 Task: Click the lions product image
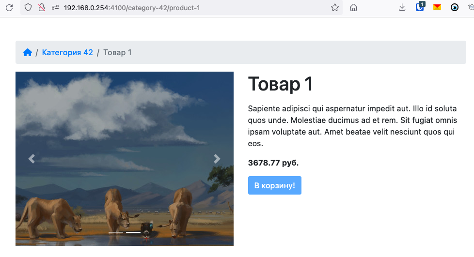point(125,159)
